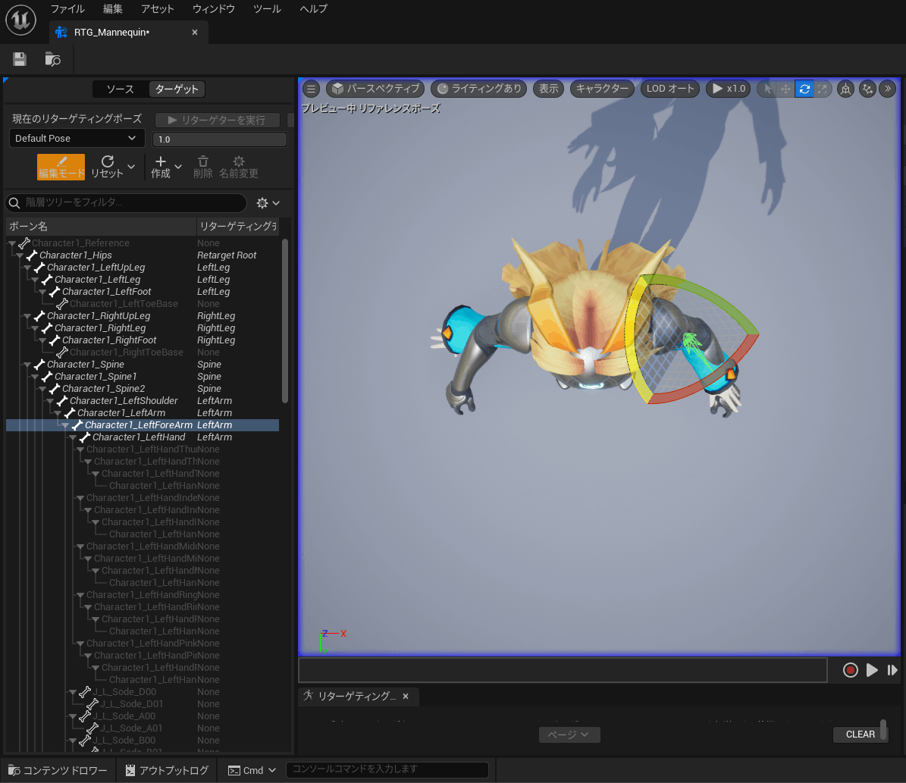Click the RTG_Mannequin tab asset icon
The width and height of the screenshot is (906, 783).
(x=61, y=32)
